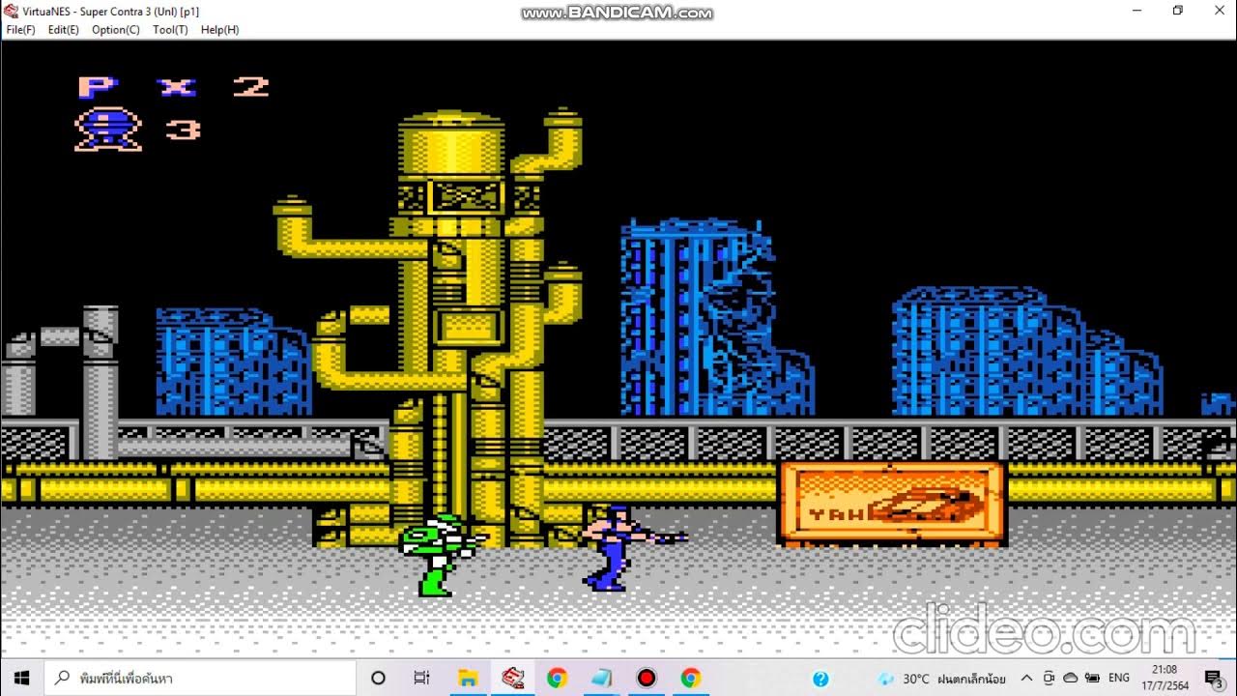1237x696 pixels.
Task: Click the VirtuaNES title bar icon
Action: [x=12, y=11]
